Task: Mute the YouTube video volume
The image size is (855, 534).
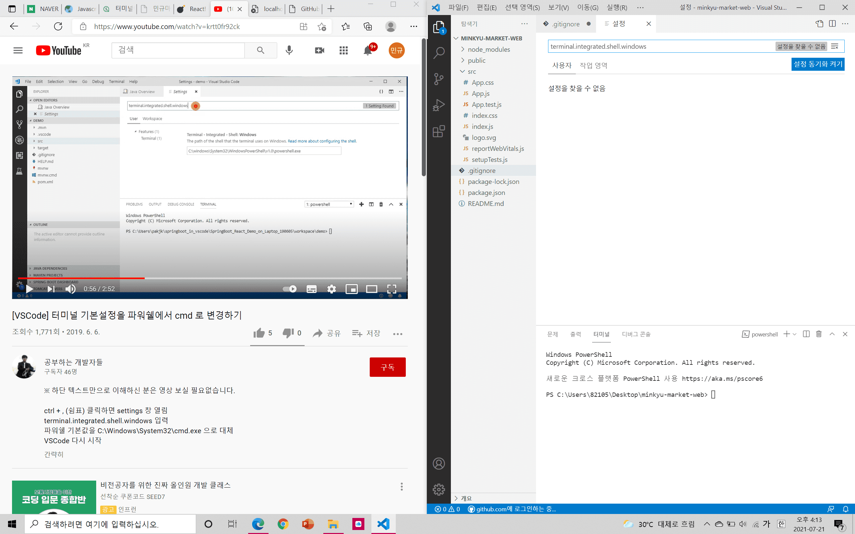Action: click(70, 289)
